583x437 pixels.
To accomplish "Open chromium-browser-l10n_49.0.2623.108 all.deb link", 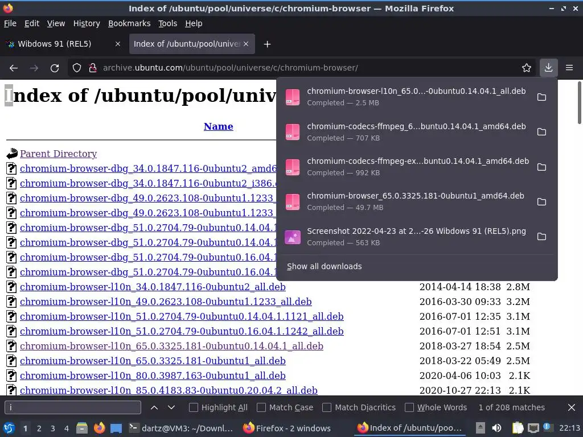I will coord(166,302).
